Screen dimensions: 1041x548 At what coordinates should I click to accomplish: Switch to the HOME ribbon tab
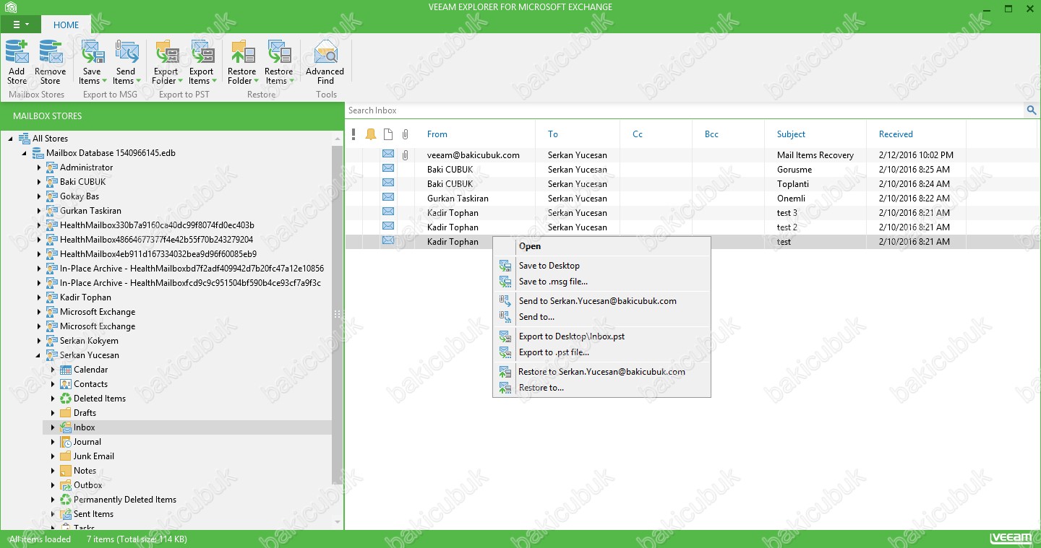[x=66, y=25]
